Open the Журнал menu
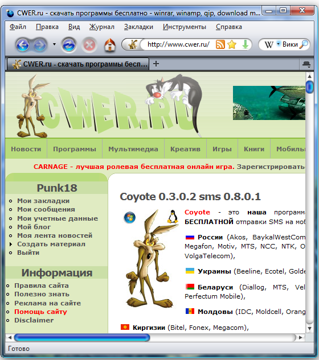This screenshot has height=360, width=319. tap(101, 27)
